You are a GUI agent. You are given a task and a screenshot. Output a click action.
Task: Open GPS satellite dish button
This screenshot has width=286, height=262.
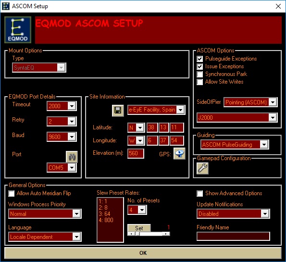point(179,154)
